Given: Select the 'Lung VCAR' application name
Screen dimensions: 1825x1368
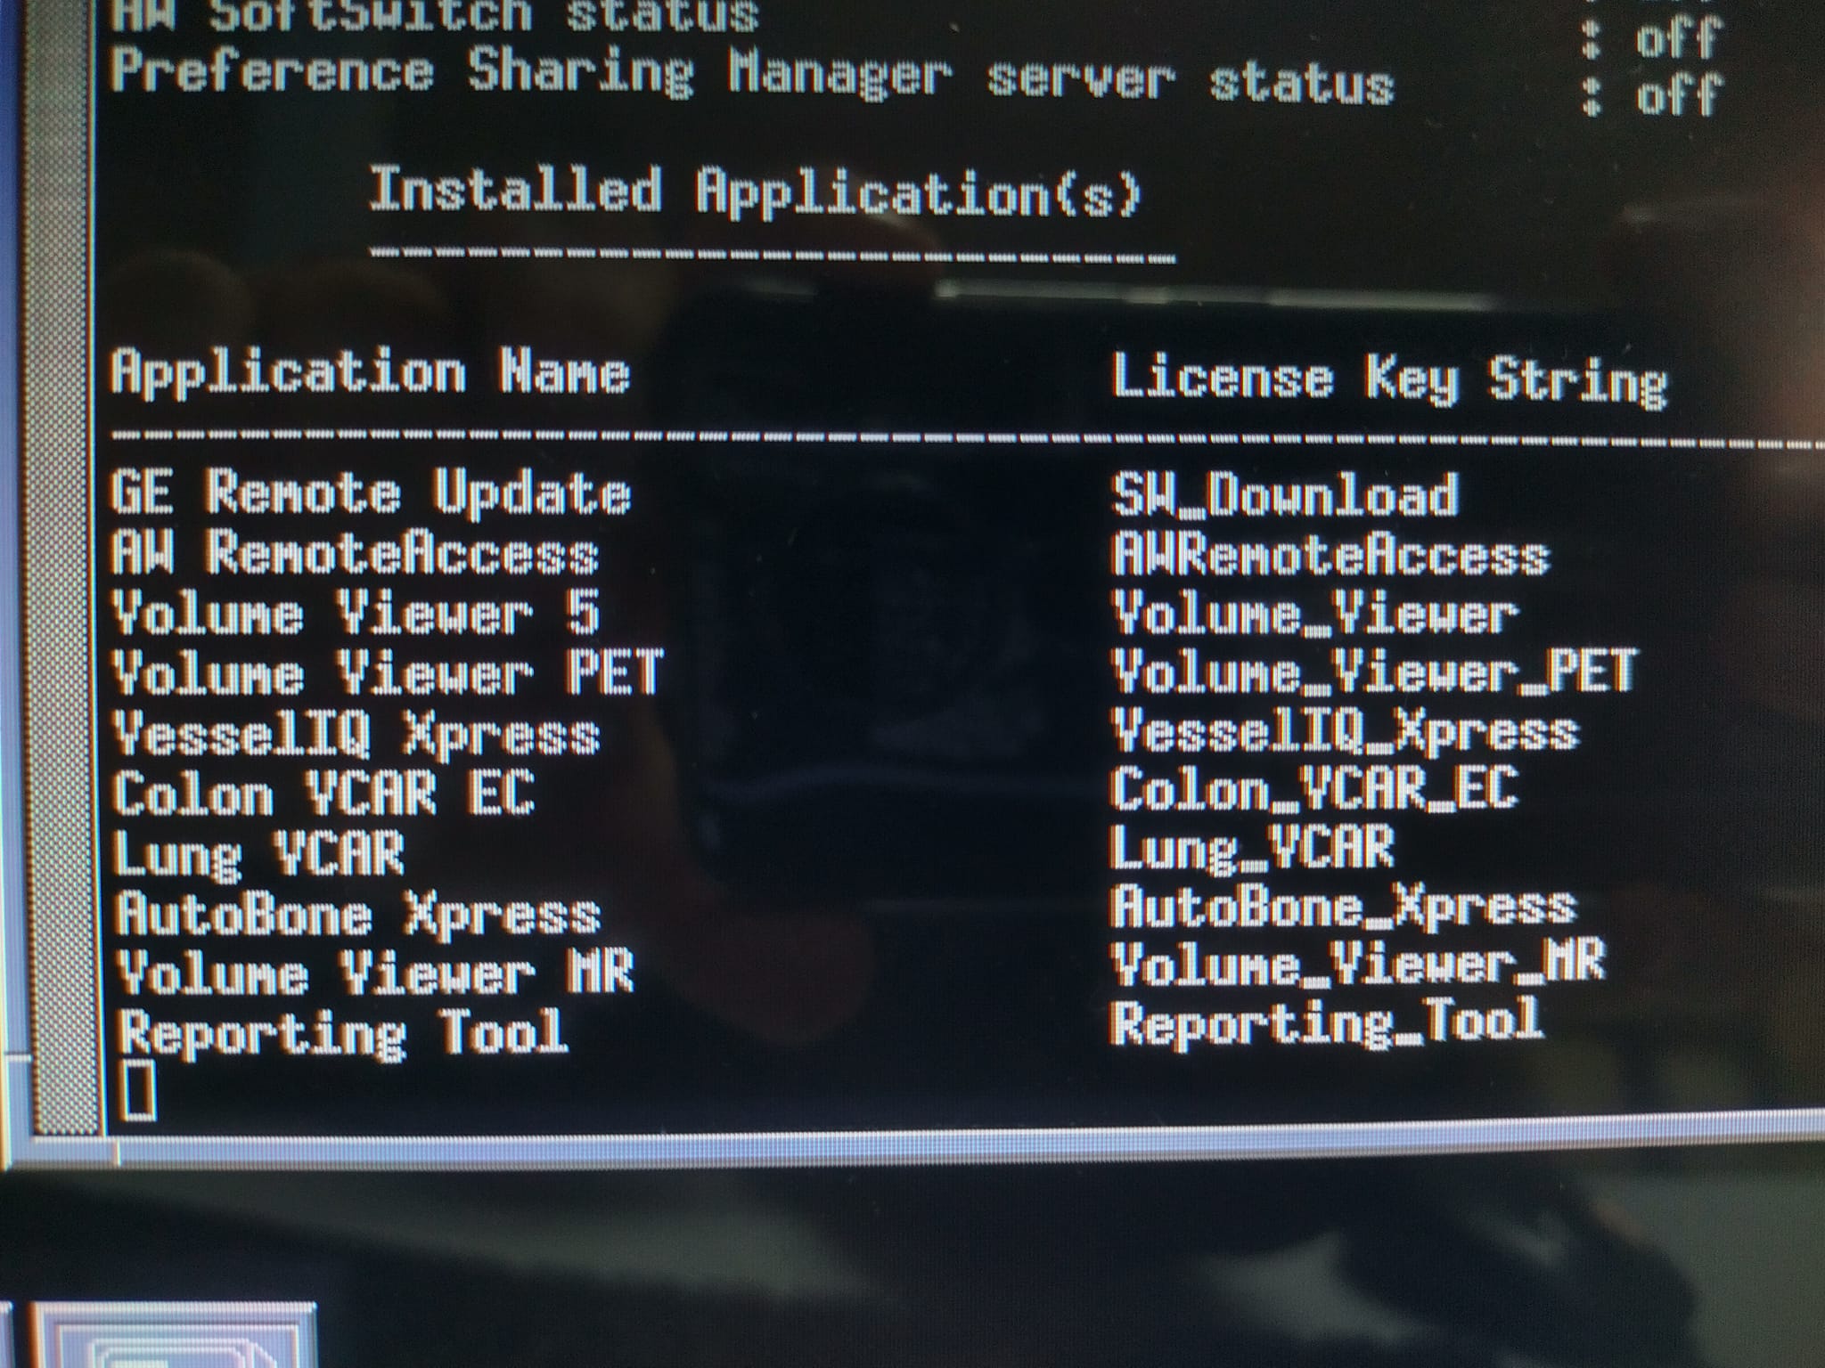Looking at the screenshot, I should click(x=258, y=853).
